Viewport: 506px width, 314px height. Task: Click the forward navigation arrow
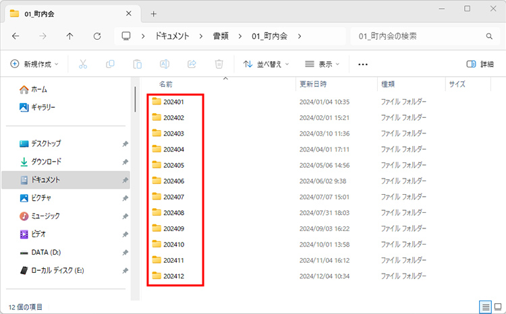pos(43,36)
